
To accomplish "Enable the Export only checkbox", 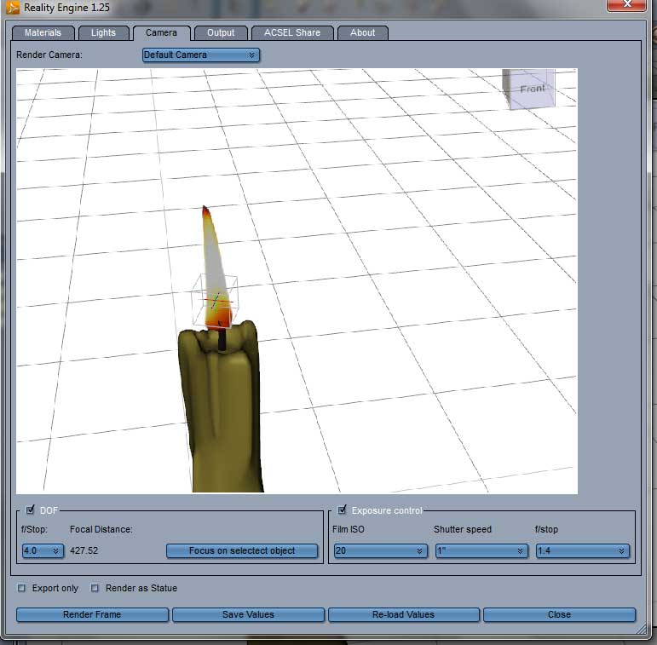I will (x=21, y=588).
